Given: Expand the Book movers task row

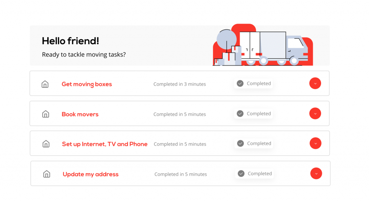Looking at the screenshot, I should [315, 114].
